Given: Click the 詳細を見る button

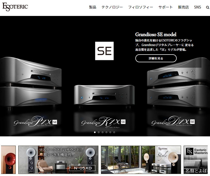Looking at the screenshot, I should click(x=156, y=58).
